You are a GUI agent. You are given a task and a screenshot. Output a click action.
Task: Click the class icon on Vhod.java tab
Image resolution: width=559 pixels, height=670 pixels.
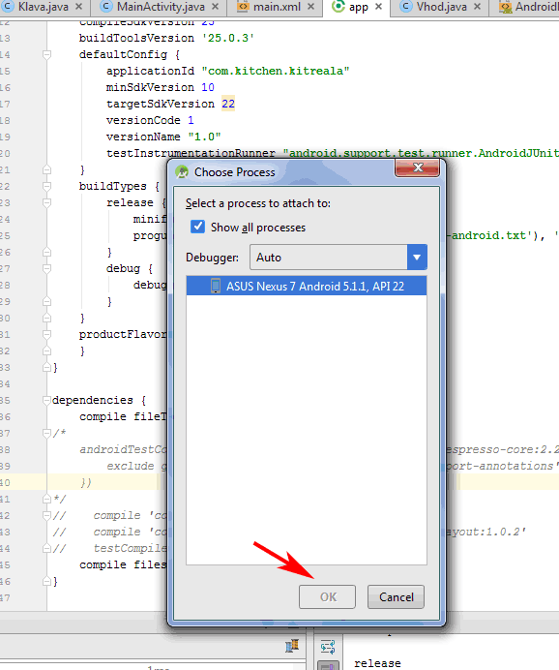(x=406, y=7)
